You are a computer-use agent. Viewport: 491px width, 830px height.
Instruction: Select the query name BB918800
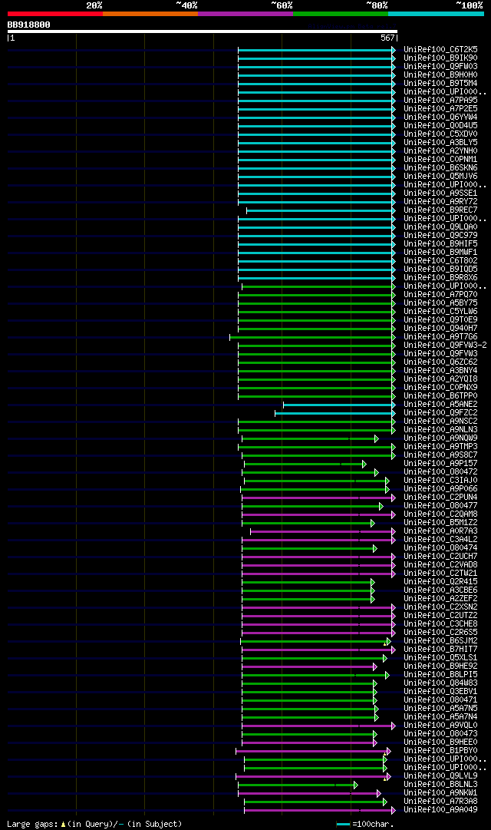(28, 25)
